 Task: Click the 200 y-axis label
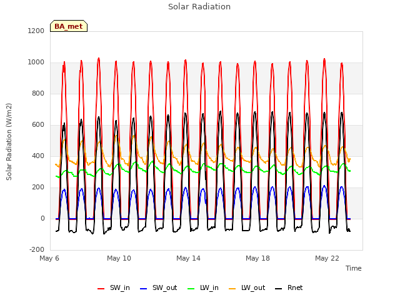pos(38,187)
